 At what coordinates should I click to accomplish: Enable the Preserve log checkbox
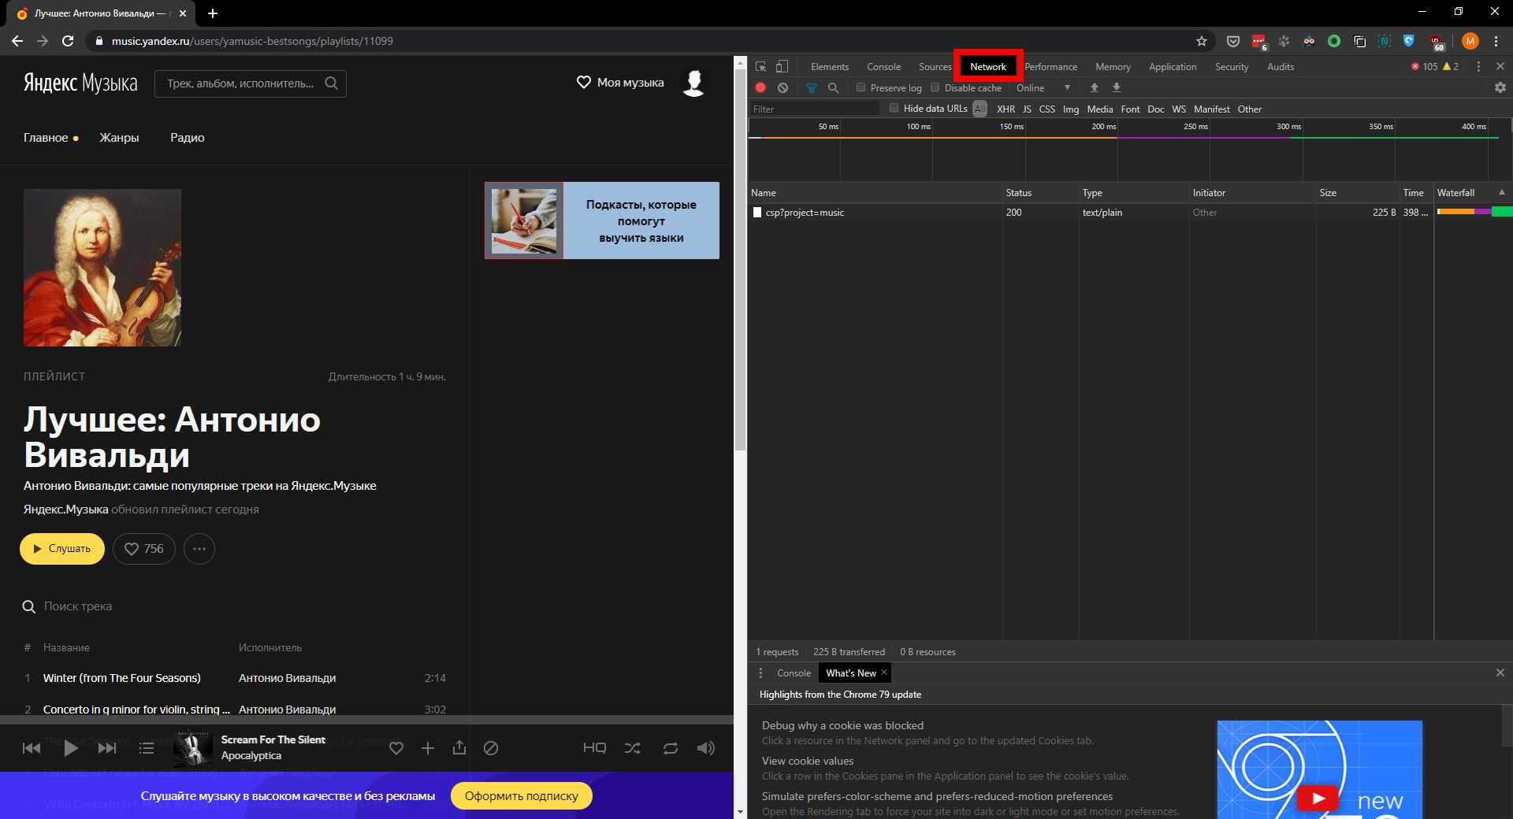[861, 87]
